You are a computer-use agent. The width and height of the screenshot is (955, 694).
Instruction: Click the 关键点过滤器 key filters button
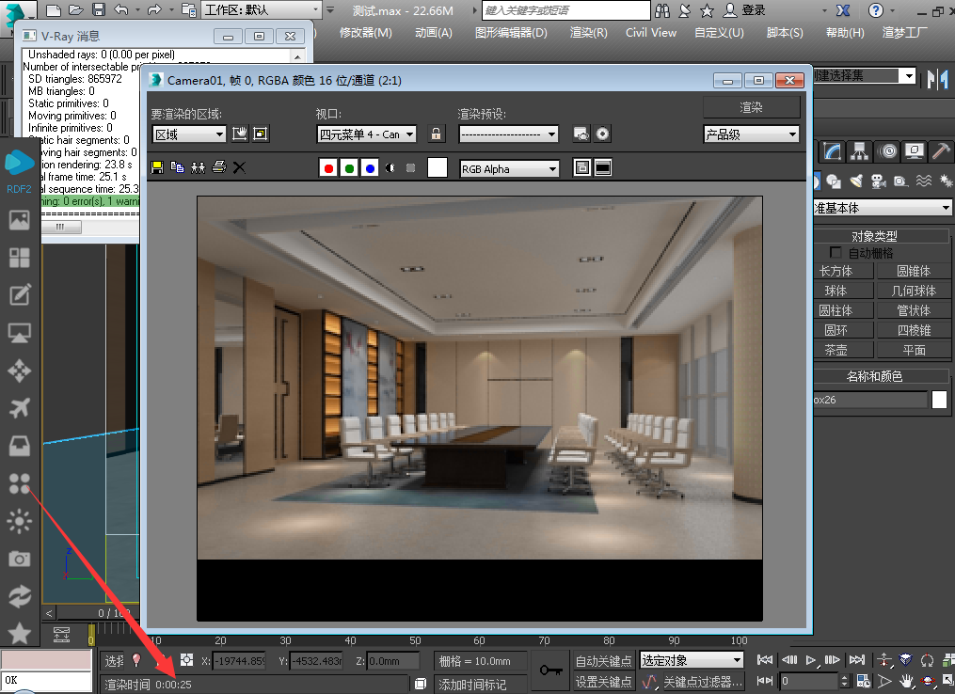(702, 682)
